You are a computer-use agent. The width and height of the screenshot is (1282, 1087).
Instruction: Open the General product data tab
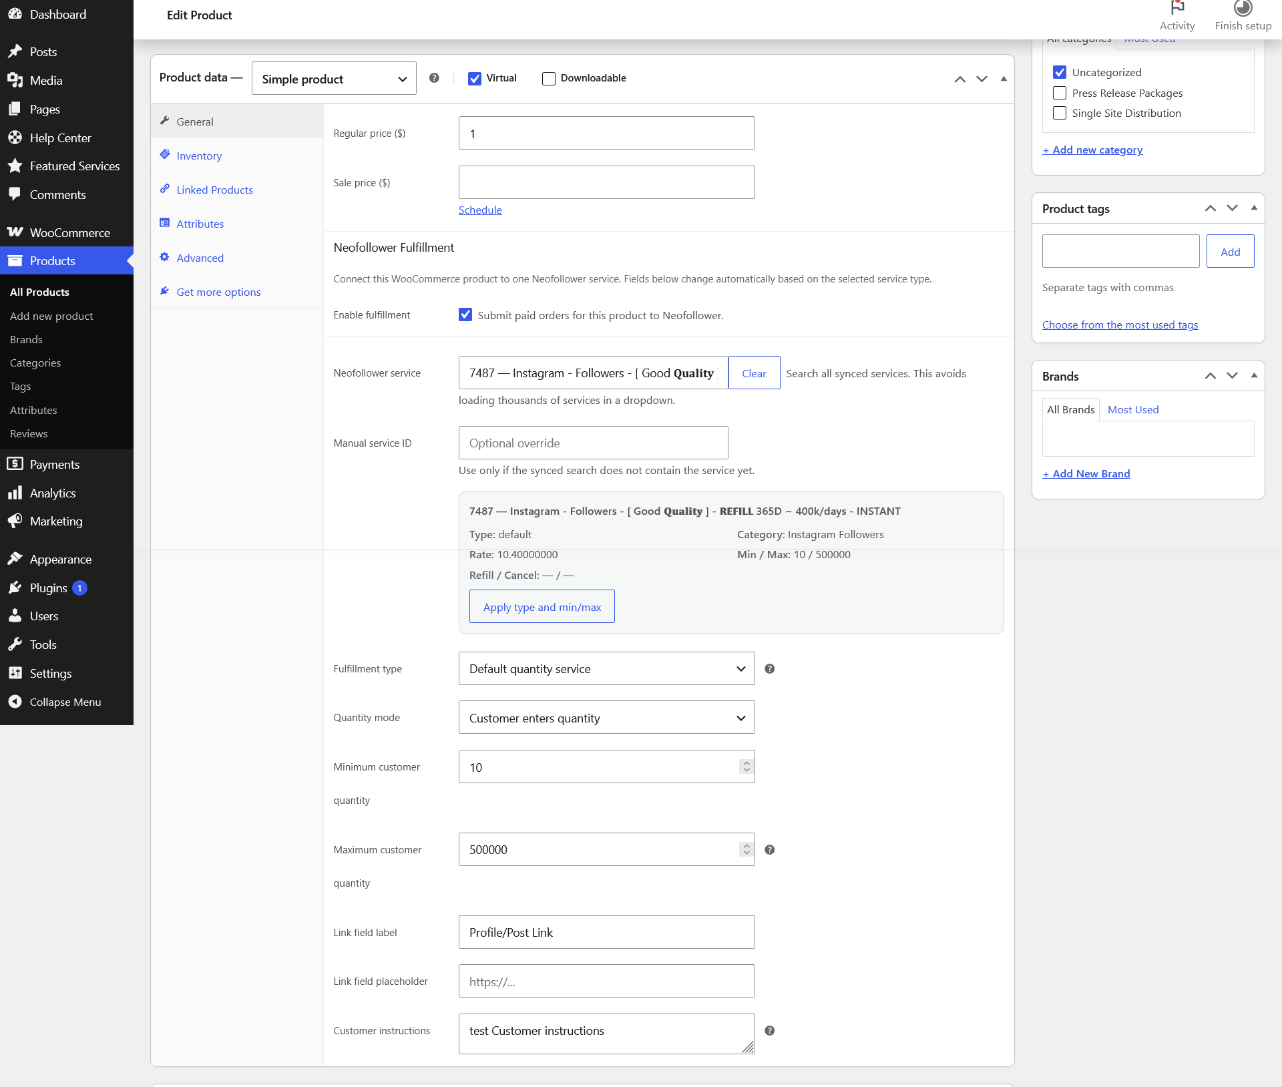(x=237, y=122)
